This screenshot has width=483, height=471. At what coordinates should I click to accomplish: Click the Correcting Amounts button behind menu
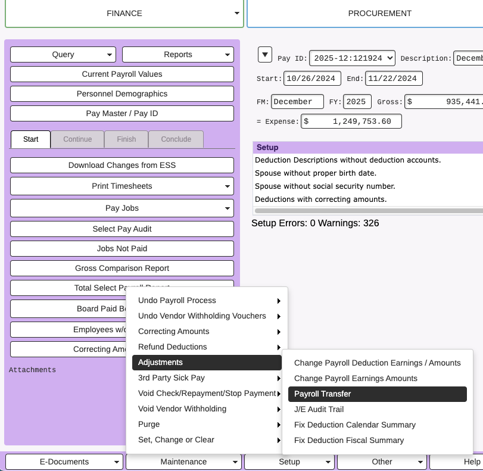[68, 350]
